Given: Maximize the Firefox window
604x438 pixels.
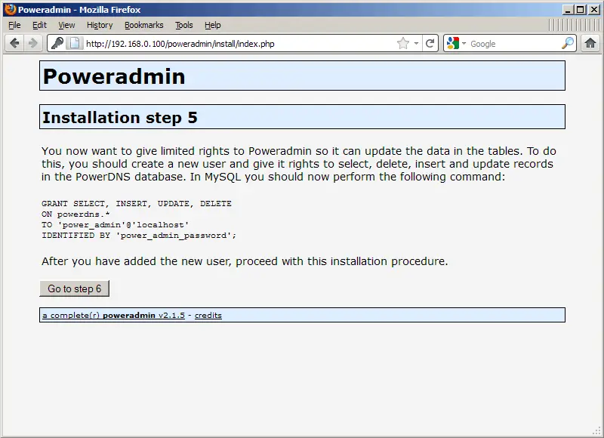Looking at the screenshot, I should (580, 10).
